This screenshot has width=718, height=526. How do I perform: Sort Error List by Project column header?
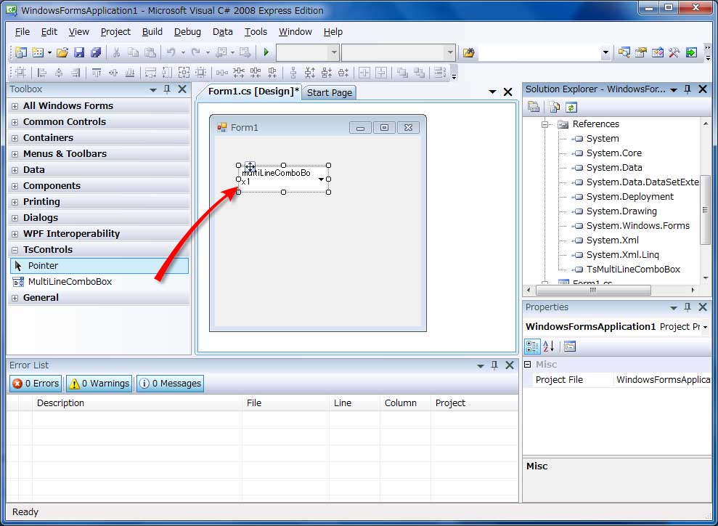(474, 402)
